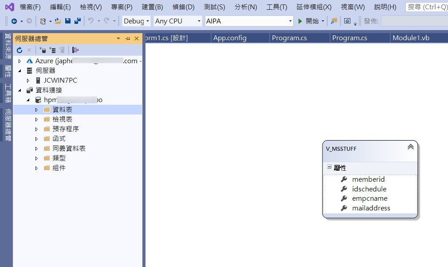The height and width of the screenshot is (267, 448).
Task: Click the hierarchy tree icon in Server Explorer toolbar
Action: point(75,50)
